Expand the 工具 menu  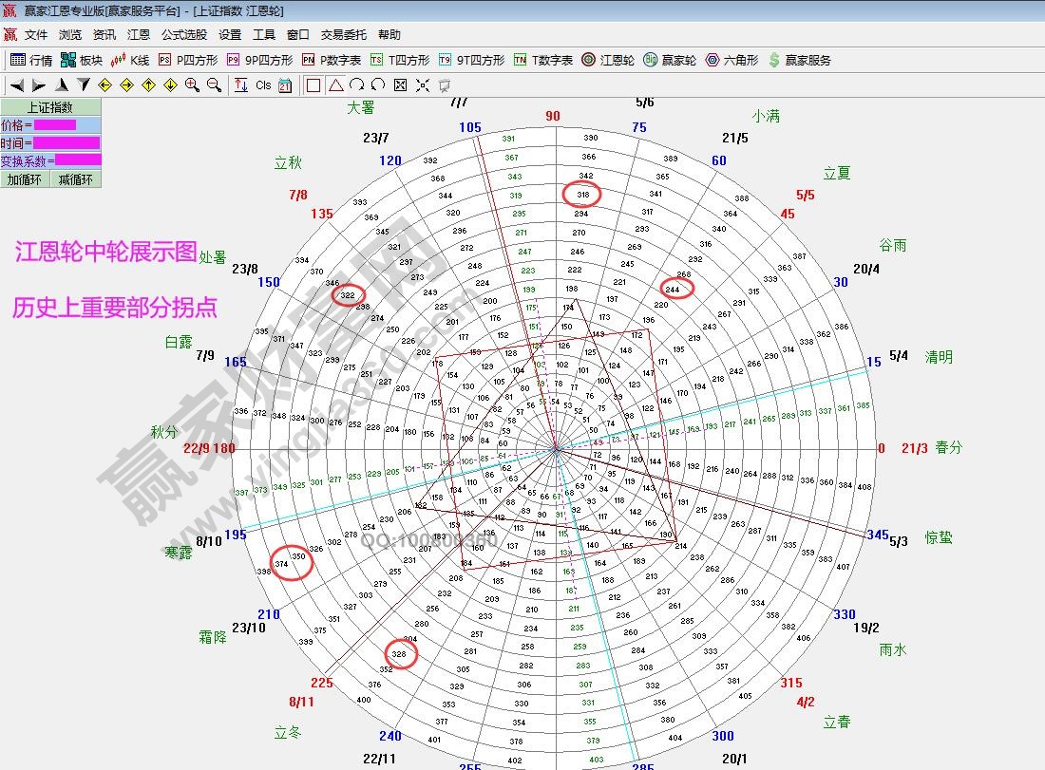tap(264, 35)
